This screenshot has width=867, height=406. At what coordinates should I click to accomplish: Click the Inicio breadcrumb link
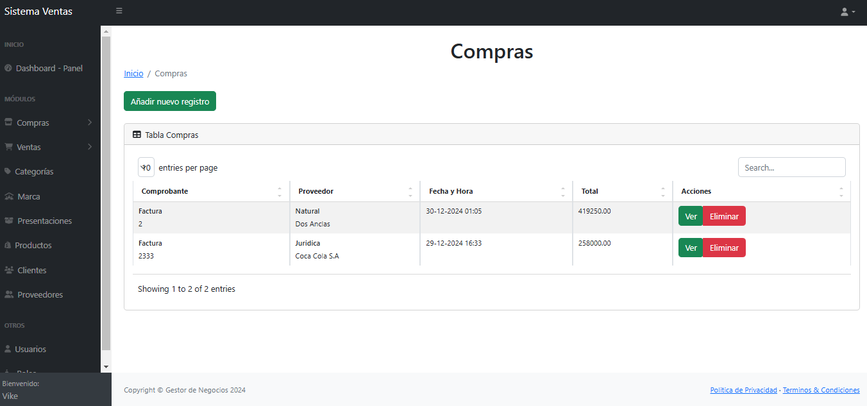[133, 74]
